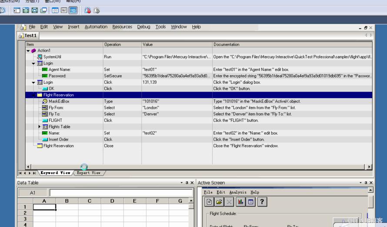Click the full screen icon in VM toolbar

pos(26,10)
